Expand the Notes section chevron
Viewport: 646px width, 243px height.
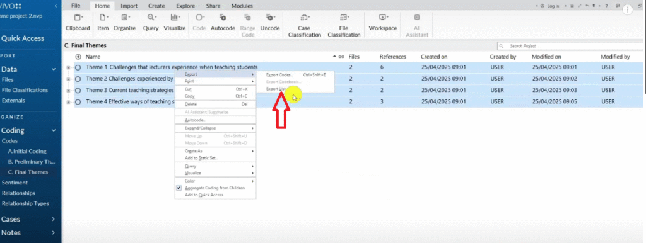click(53, 233)
